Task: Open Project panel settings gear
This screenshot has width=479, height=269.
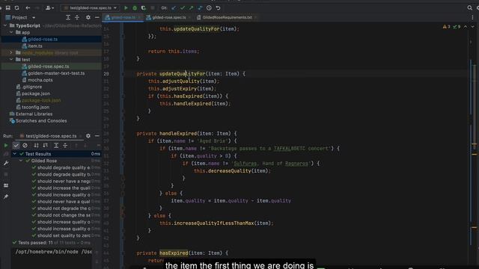Action: click(88, 18)
